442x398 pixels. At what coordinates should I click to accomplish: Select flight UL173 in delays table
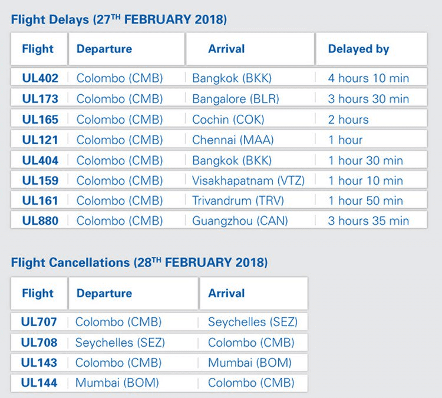[40, 99]
